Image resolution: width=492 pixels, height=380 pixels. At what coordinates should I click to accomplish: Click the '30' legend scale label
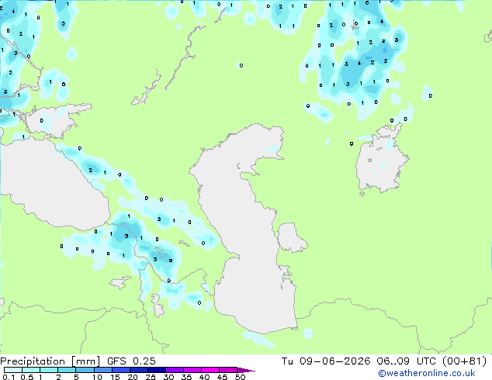click(168, 377)
